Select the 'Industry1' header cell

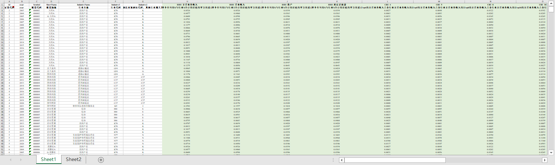(x=115, y=4)
